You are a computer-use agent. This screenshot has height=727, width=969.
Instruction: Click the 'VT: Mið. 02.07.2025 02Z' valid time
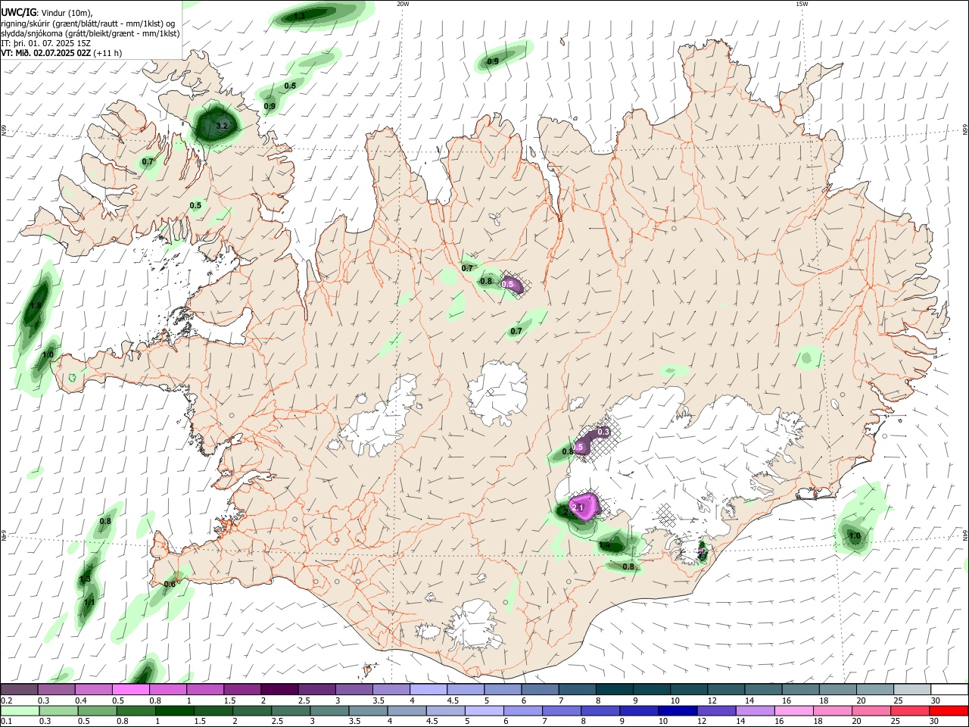[x=46, y=54]
